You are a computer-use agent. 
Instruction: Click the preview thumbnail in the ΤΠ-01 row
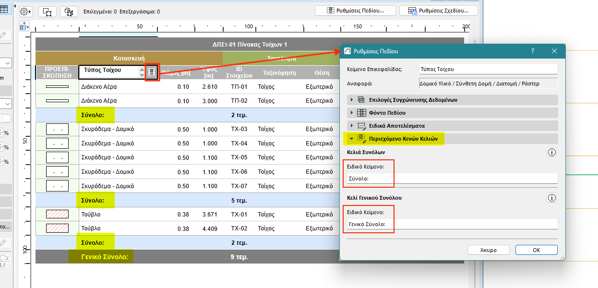coord(57,87)
